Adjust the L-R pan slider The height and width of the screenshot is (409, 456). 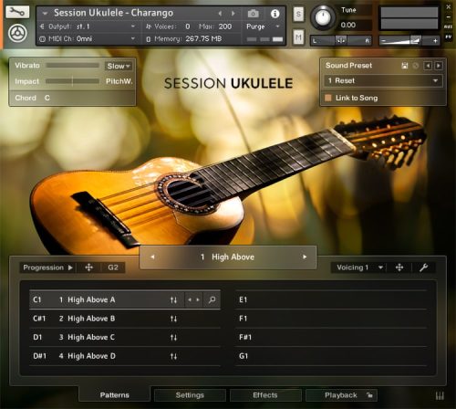pos(341,40)
